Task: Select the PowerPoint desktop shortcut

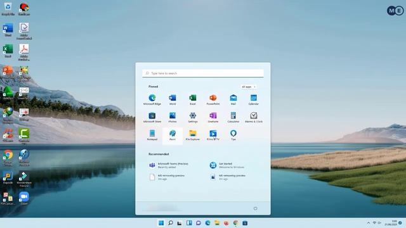Action: [8, 72]
